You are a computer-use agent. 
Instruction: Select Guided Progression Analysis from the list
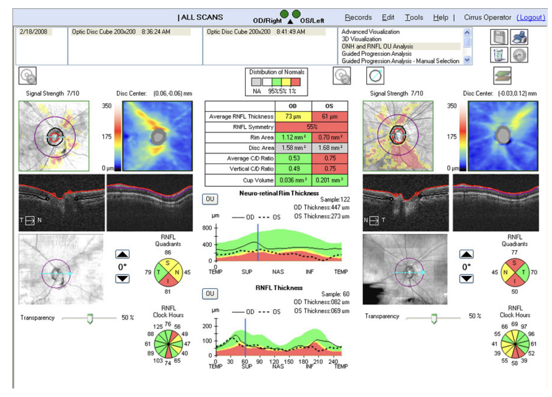click(376, 54)
